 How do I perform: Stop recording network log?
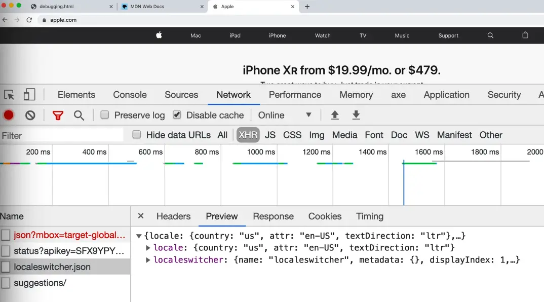[8, 115]
